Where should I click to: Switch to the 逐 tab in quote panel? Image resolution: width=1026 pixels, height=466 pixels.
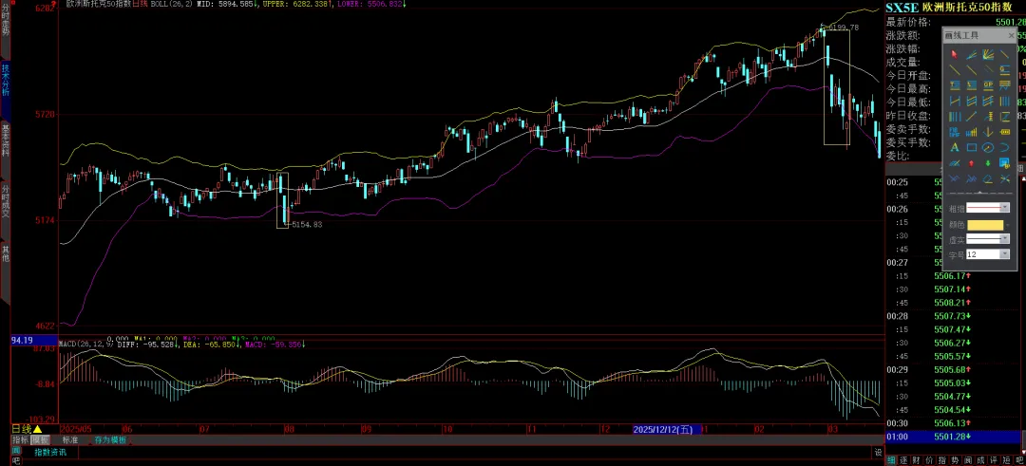[903, 460]
